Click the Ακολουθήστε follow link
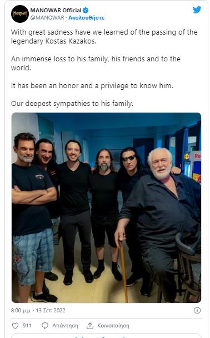 pyautogui.click(x=86, y=18)
